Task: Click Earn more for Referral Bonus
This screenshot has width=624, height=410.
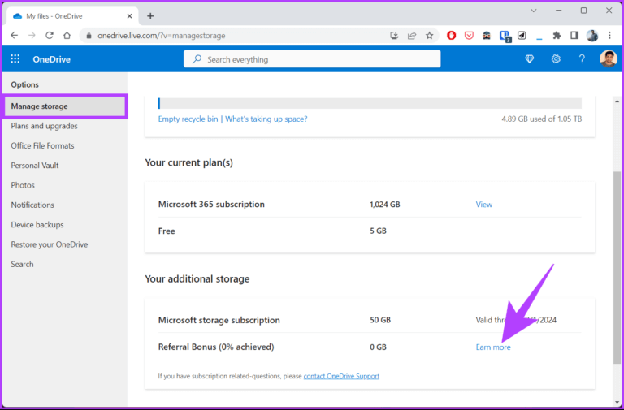Action: click(493, 347)
